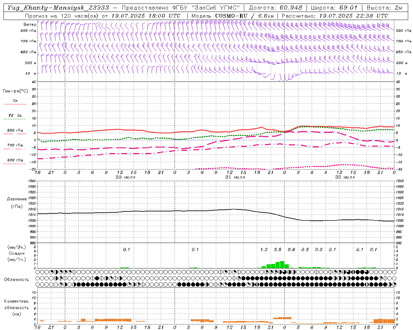Click the 21 июля date label
Image resolution: width=413 pixels, height=330 pixels.
click(235, 177)
